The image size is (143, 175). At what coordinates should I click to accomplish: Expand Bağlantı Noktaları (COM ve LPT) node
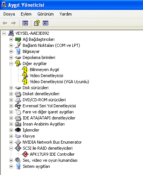pyautogui.click(x=11, y=45)
